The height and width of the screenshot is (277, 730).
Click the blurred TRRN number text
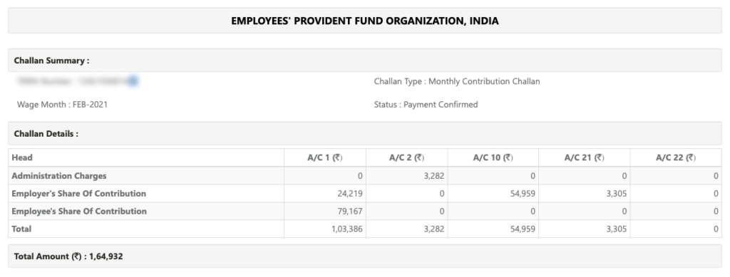pos(77,81)
